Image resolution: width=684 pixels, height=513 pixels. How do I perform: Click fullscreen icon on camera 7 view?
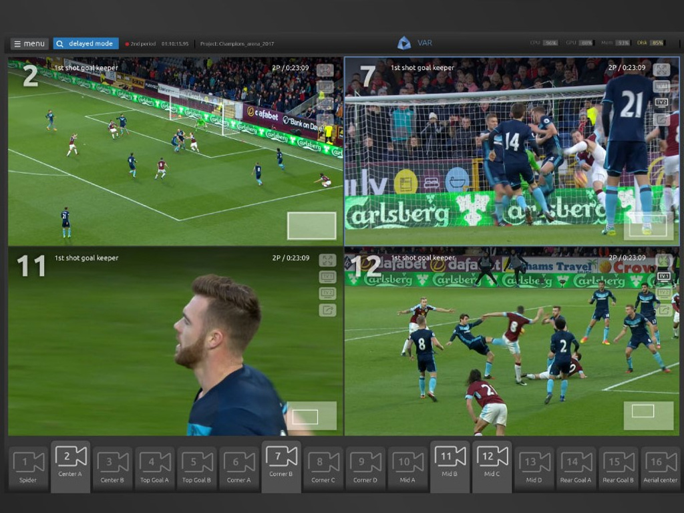coord(661,70)
